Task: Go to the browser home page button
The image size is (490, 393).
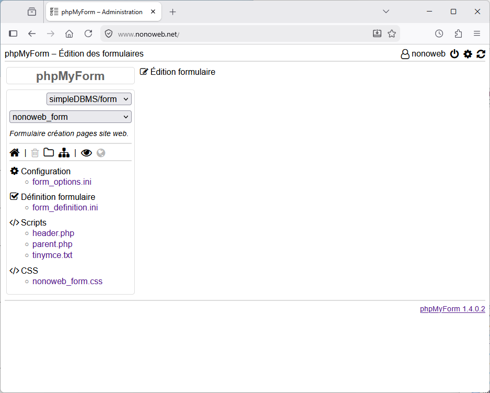Action: tap(69, 33)
